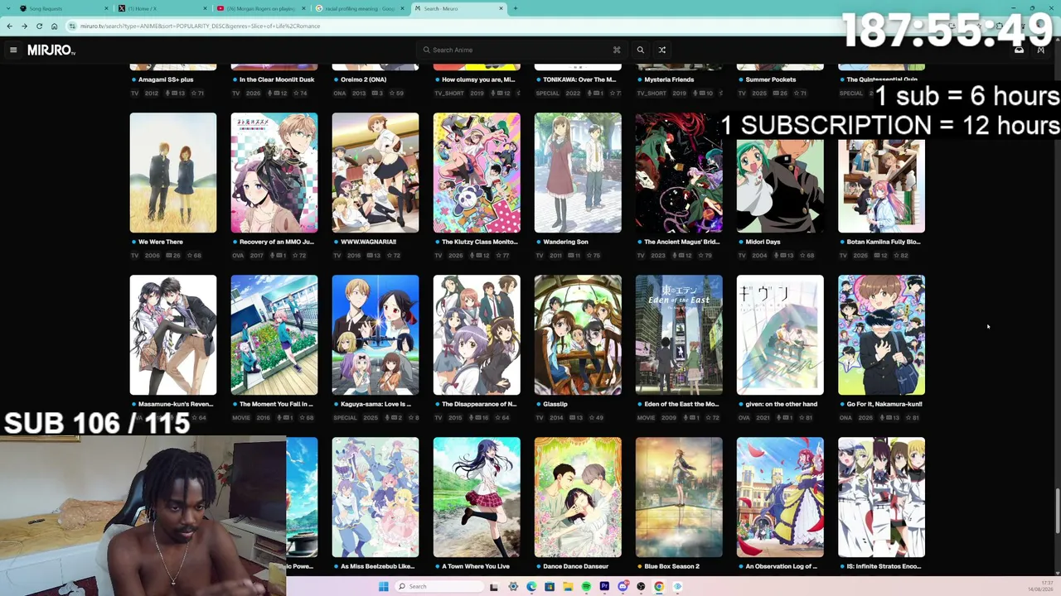Viewport: 1061px width, 596px height.
Task: Open the Recovery of an MMO Junkie poster
Action: (x=274, y=173)
